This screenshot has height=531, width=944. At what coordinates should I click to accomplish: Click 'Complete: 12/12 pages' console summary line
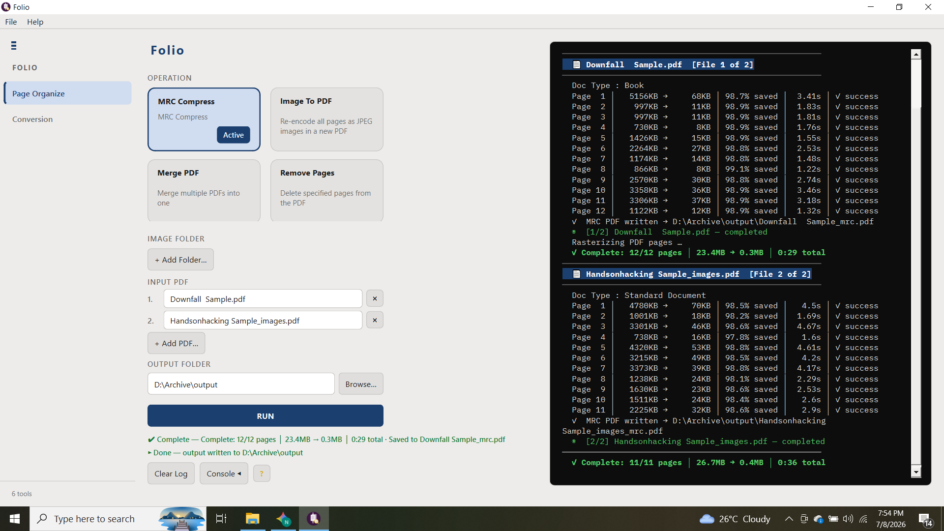pos(699,253)
